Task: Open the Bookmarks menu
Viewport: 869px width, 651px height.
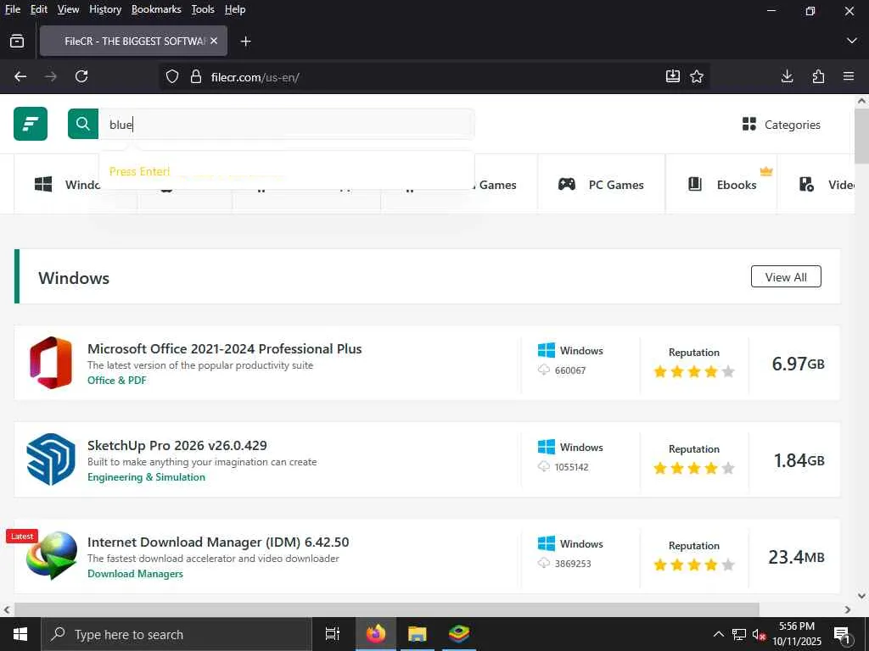Action: click(x=156, y=9)
